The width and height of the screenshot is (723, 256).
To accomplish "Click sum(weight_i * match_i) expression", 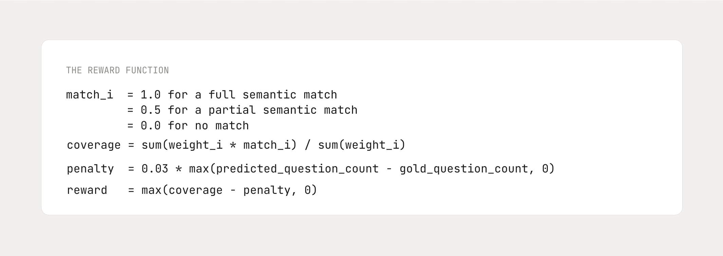I will (x=219, y=145).
